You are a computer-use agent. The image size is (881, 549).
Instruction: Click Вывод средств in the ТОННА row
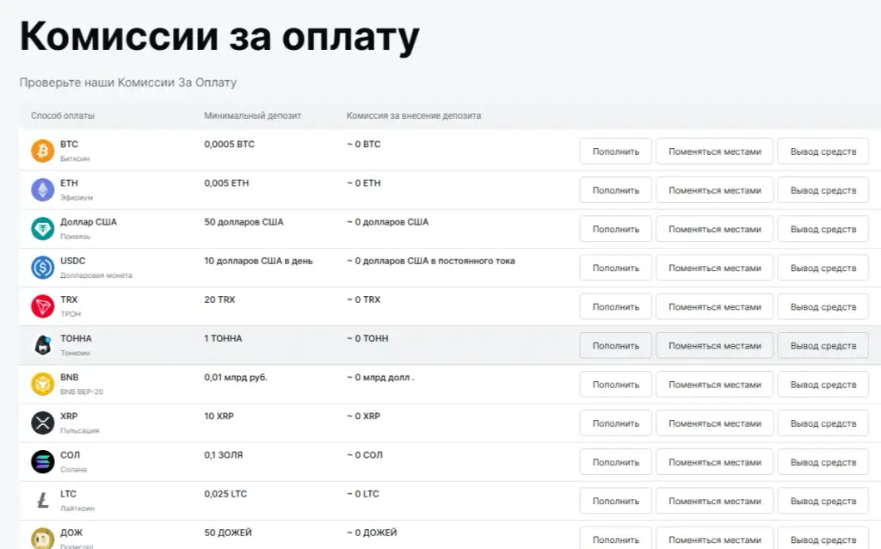pos(823,346)
